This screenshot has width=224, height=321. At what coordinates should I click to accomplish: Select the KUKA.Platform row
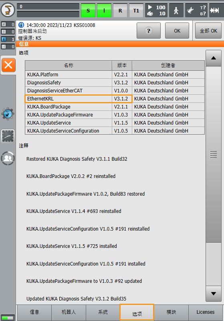115,74
